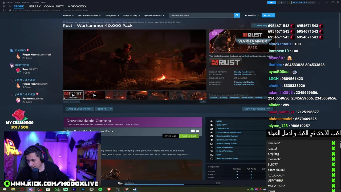The width and height of the screenshot is (341, 192).
Task: Expand the Recommendations dropdown
Action: tap(89, 15)
